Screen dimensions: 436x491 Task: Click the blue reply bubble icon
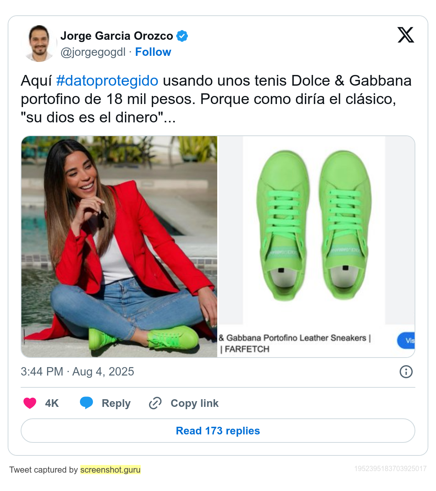(86, 403)
